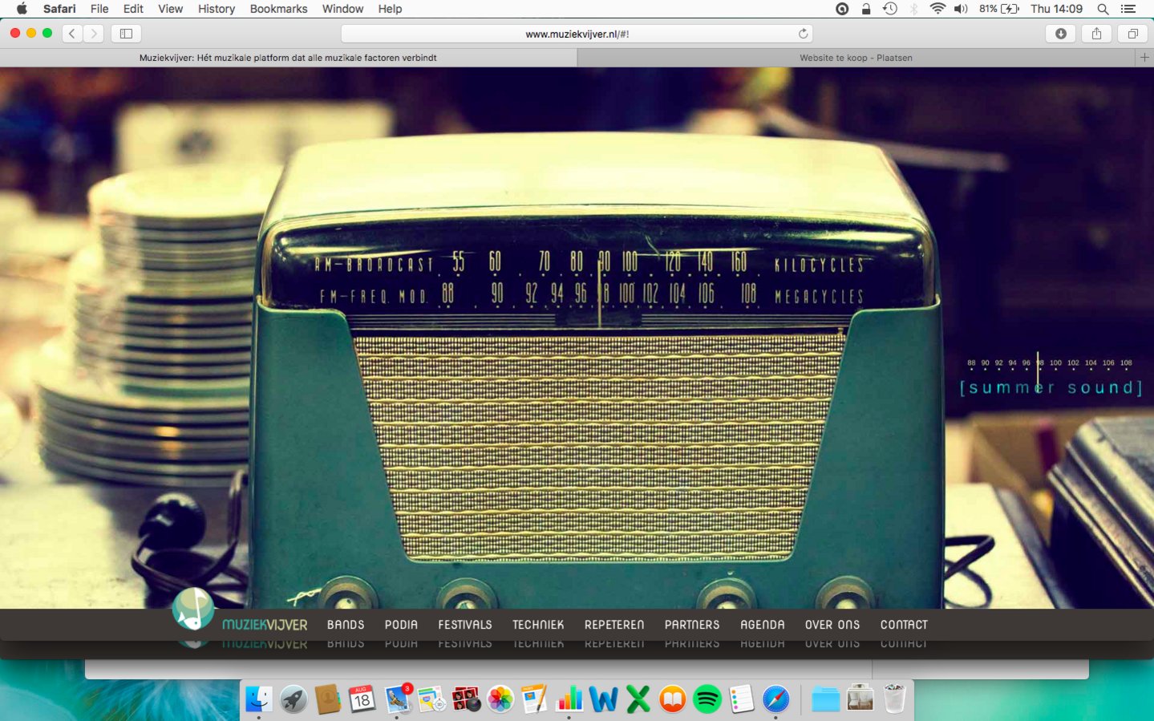Open the CONTACT navigation link

pyautogui.click(x=904, y=625)
